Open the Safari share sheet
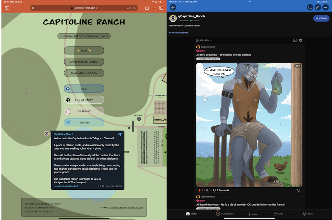The height and width of the screenshot is (220, 332). [x=147, y=8]
